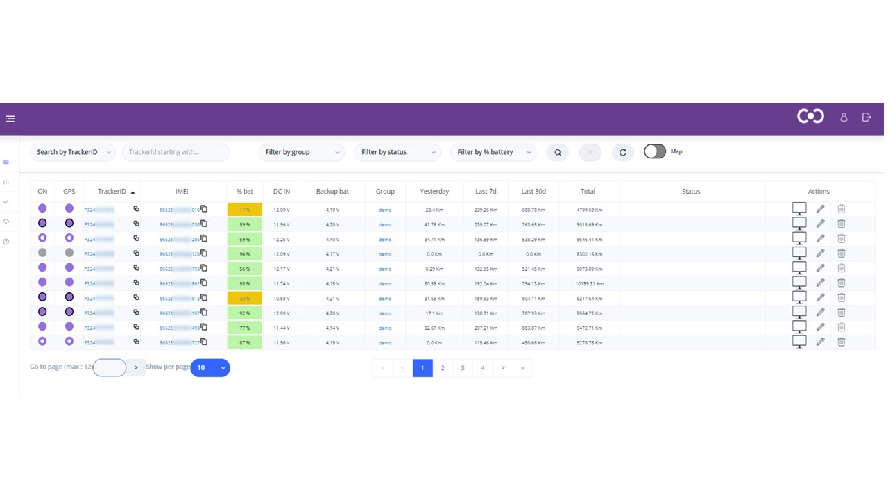Click the demo group link in first row
This screenshot has width=888, height=500.
point(385,210)
